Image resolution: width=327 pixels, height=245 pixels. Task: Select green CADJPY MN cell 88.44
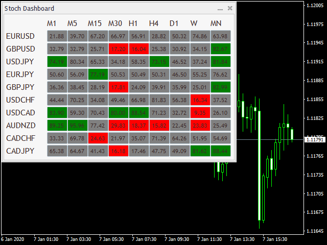click(220, 151)
